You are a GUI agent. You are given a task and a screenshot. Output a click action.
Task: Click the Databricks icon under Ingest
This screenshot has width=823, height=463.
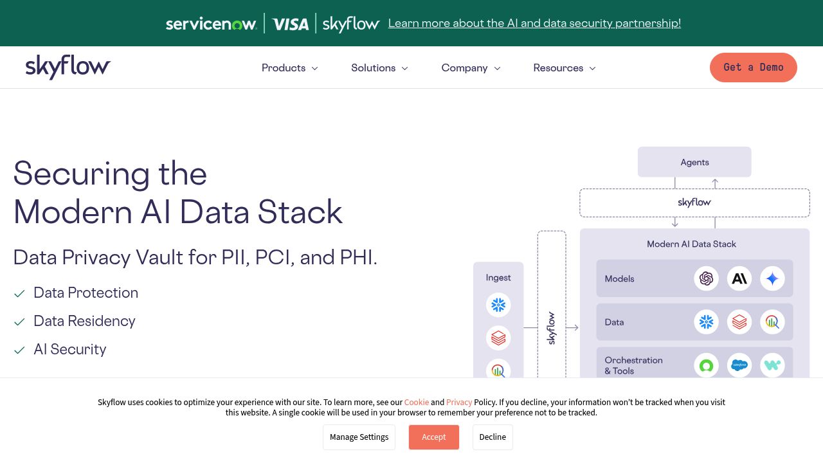point(498,338)
